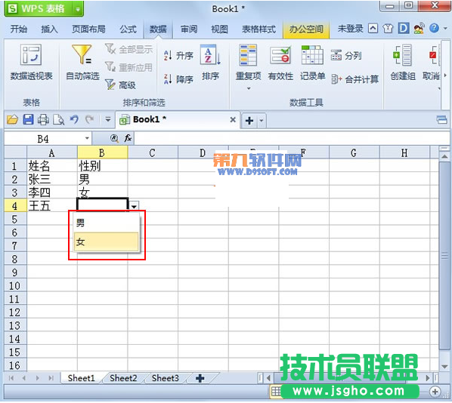The image size is (452, 403).
Task: Select 男 from the dropdown list
Action: tap(107, 223)
